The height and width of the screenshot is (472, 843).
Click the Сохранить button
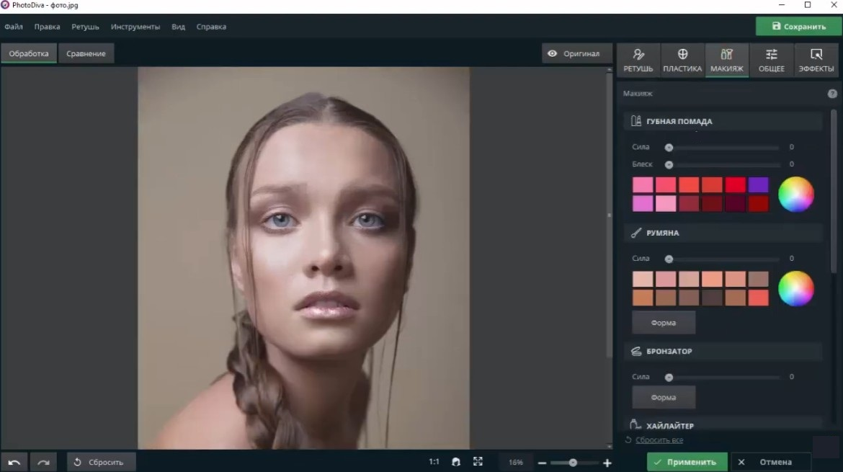(x=798, y=27)
